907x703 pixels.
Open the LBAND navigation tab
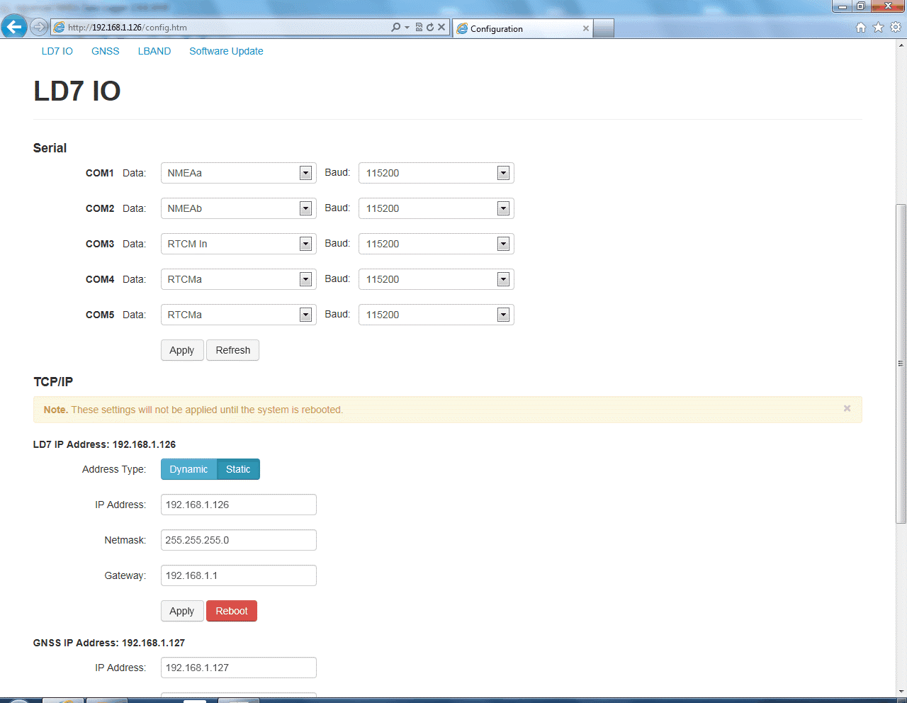(154, 51)
